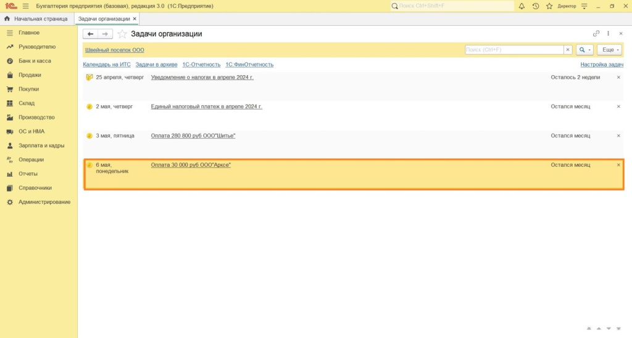Open the 1C main menu hamburger icon
This screenshot has width=632, height=338.
coord(25,6)
